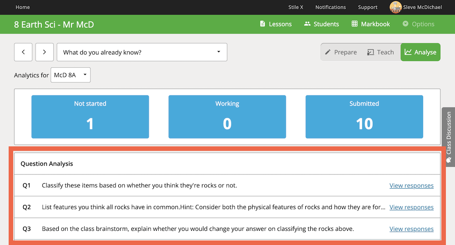Go to the previous lesson arrow
Screen dimensions: 455x245
(x=23, y=52)
